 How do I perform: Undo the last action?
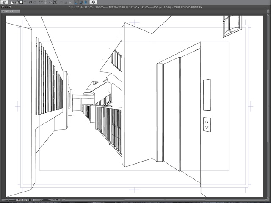pos(30,3)
